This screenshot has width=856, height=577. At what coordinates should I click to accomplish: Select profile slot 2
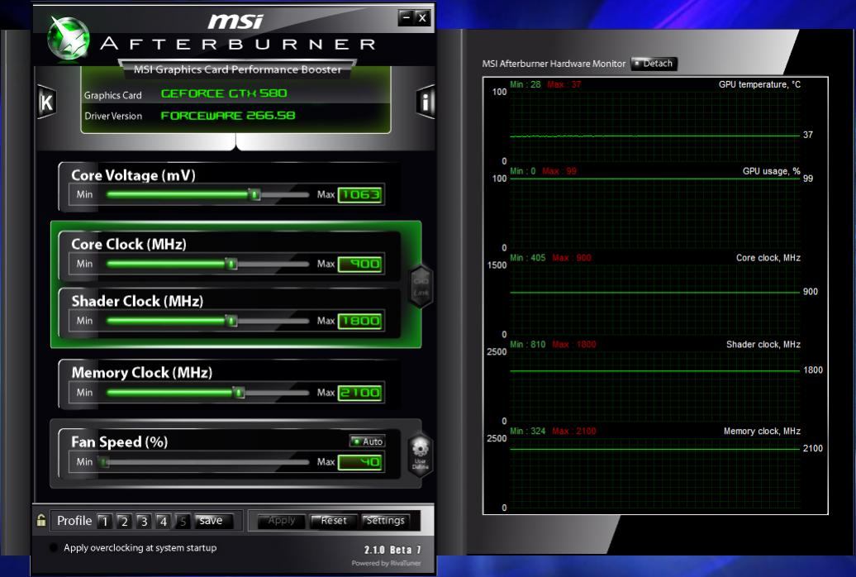[125, 522]
